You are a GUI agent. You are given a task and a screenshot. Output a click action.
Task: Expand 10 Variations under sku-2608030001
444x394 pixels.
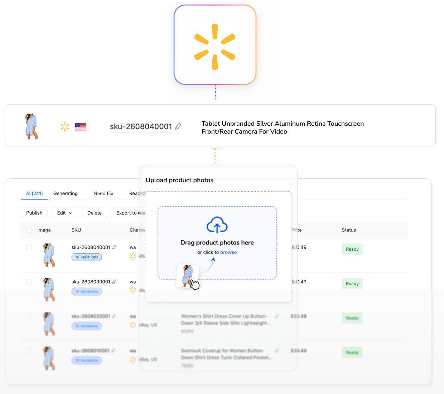pyautogui.click(x=87, y=292)
